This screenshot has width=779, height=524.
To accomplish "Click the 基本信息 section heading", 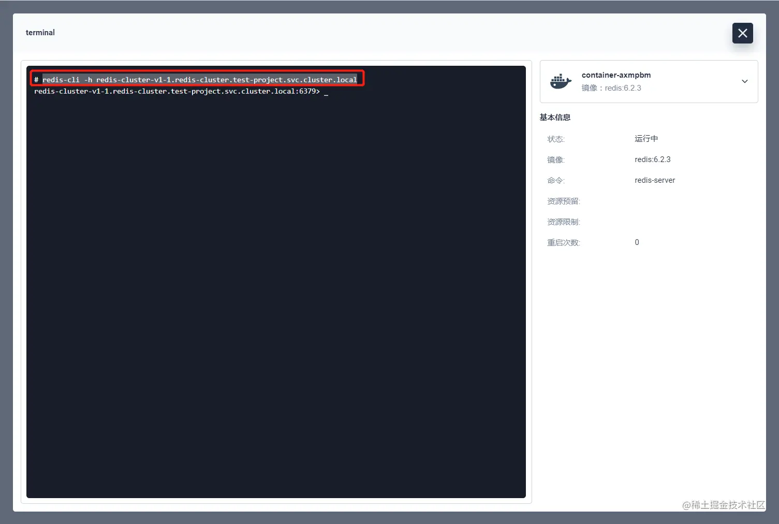I will (555, 118).
